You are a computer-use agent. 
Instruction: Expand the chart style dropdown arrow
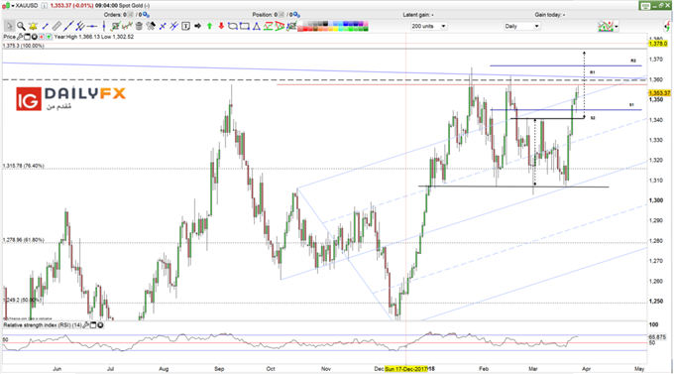point(617,27)
